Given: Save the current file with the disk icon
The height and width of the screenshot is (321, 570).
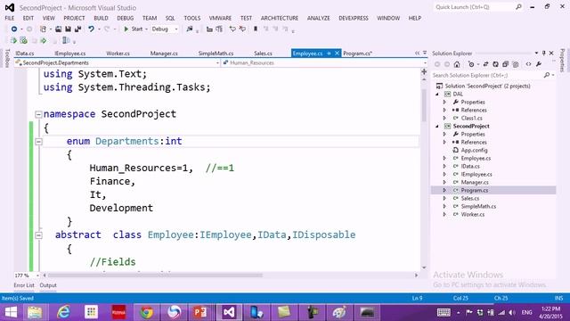Looking at the screenshot, I should (x=68, y=29).
